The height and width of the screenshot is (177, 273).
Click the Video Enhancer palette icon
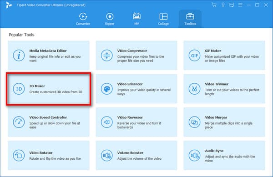[x=106, y=89]
